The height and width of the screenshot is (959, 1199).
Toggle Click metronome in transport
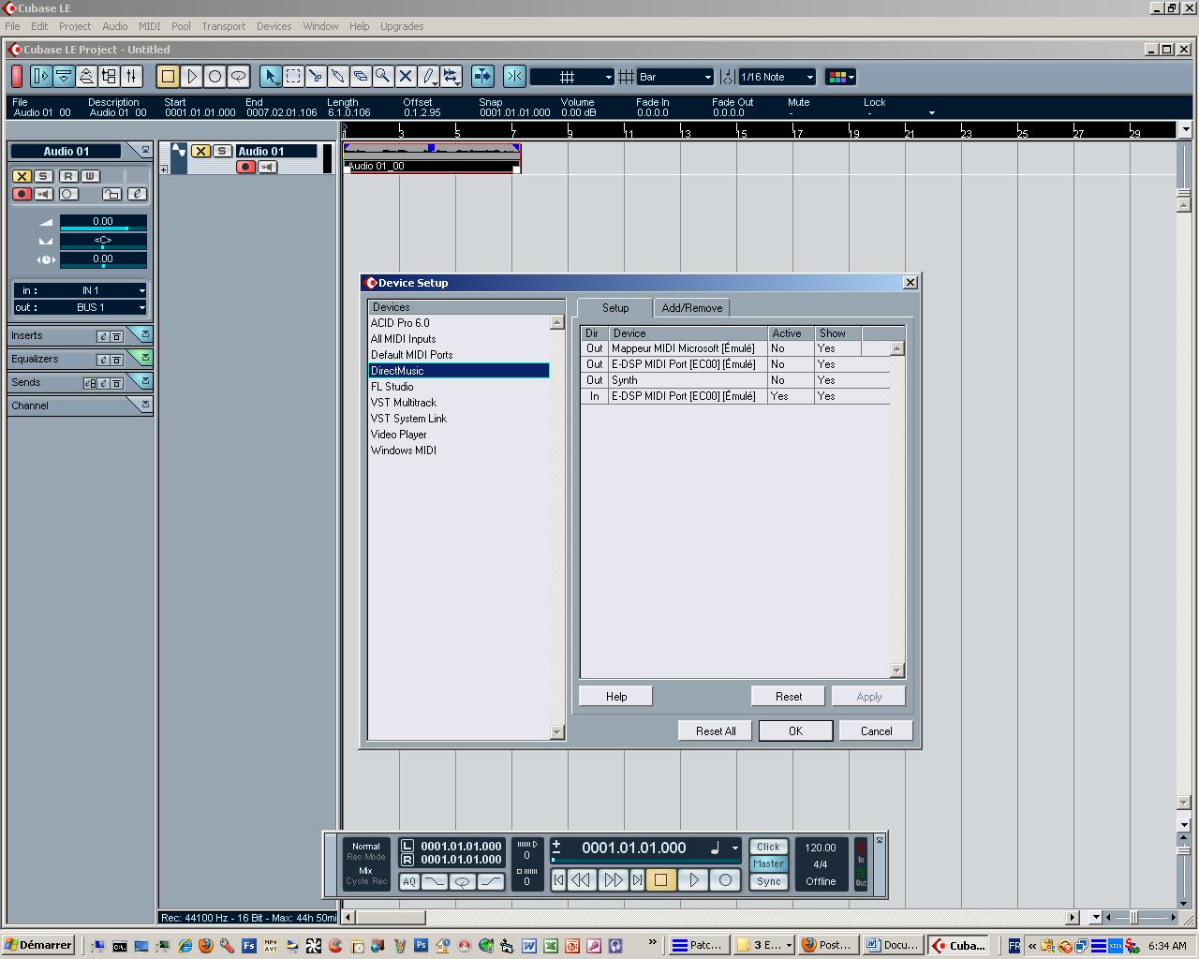(x=768, y=847)
